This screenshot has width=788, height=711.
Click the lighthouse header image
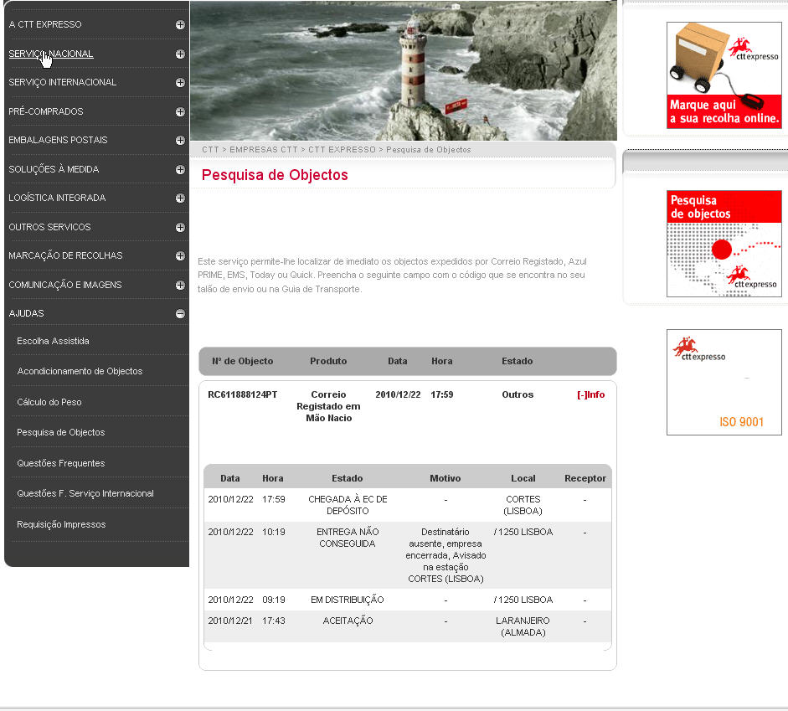[x=404, y=70]
